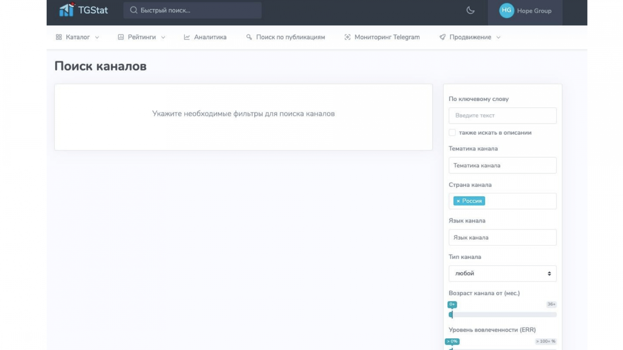Open the Каталог menu

point(77,37)
